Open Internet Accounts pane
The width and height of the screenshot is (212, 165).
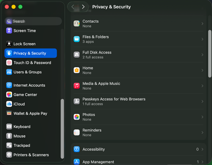pyautogui.click(x=31, y=85)
